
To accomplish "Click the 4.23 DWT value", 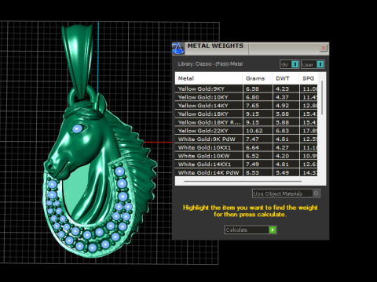I will point(282,89).
